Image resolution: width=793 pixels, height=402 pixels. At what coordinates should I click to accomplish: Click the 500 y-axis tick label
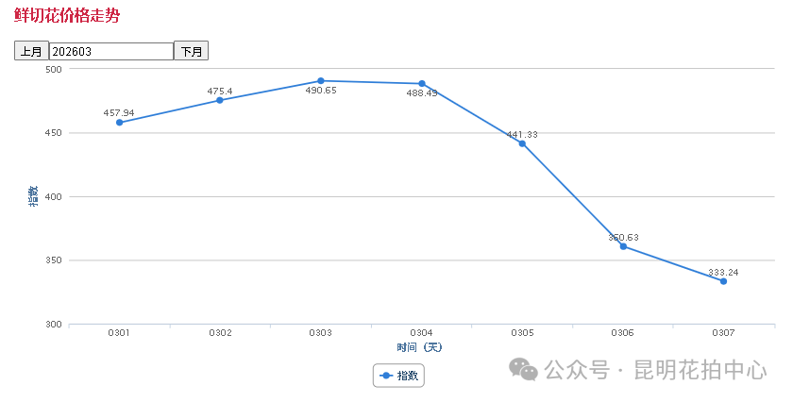[53, 69]
